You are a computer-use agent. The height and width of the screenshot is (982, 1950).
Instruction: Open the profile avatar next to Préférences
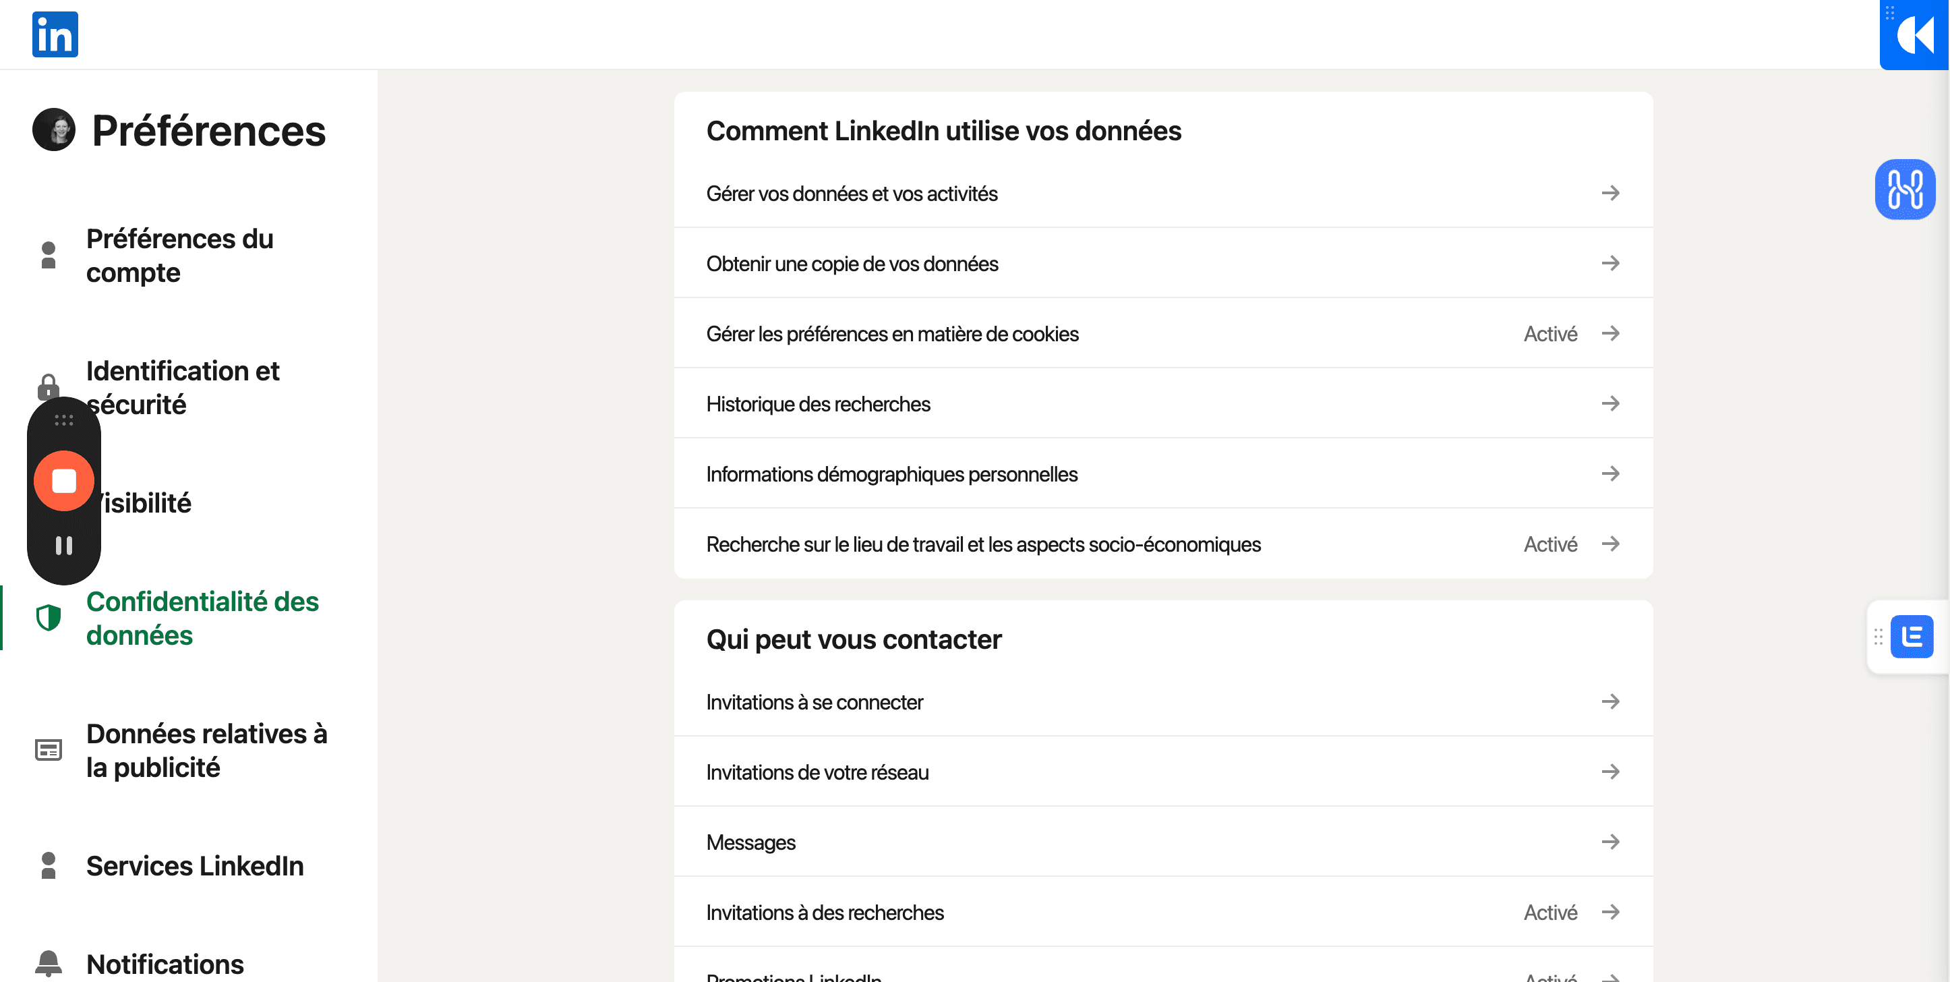click(x=54, y=129)
